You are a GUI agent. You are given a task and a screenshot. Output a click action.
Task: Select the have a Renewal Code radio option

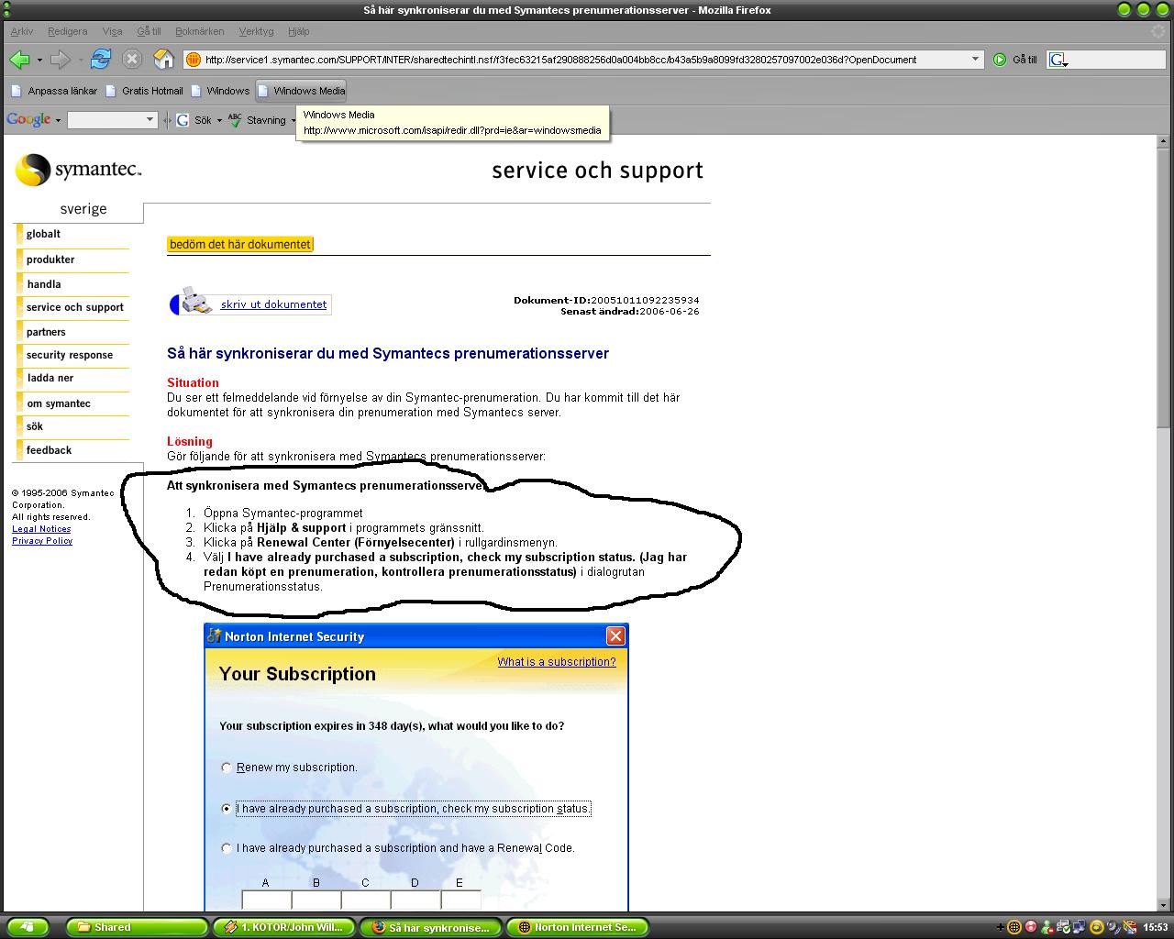click(x=227, y=848)
